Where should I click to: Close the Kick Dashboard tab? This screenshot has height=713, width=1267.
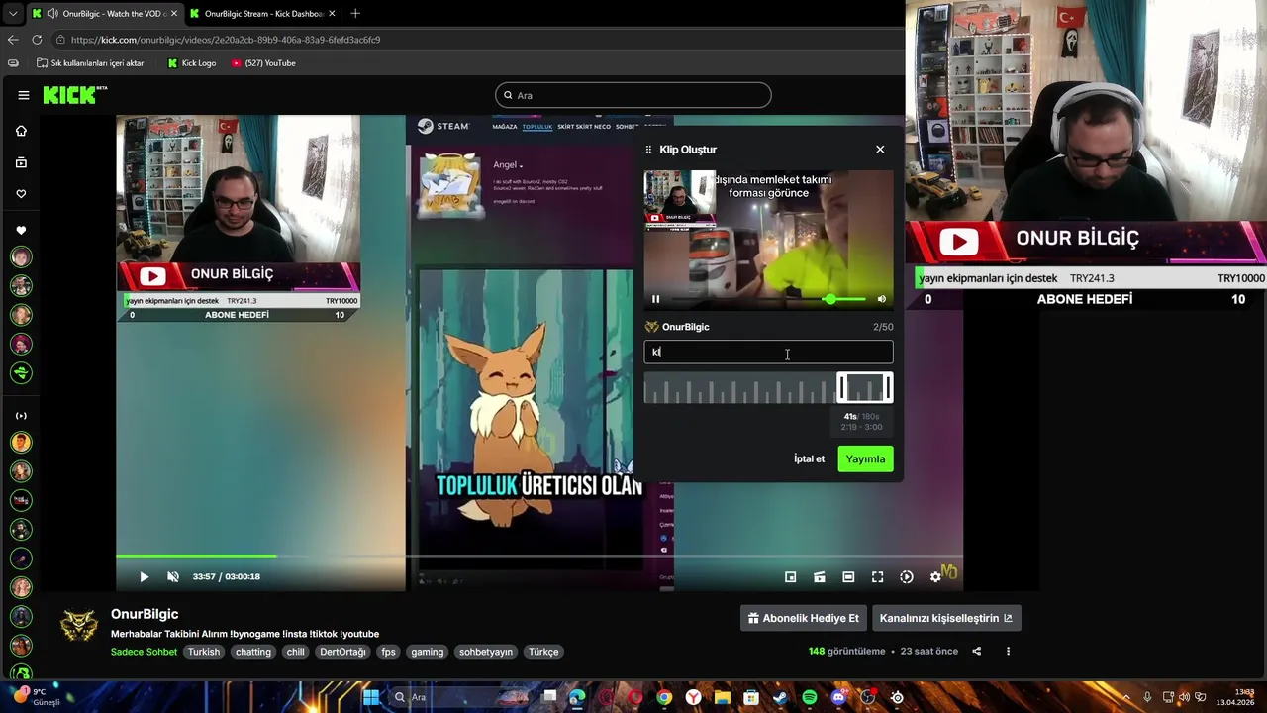point(332,14)
